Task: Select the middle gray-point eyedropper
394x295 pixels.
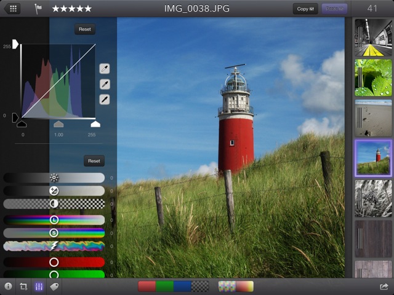Action: click(x=105, y=84)
